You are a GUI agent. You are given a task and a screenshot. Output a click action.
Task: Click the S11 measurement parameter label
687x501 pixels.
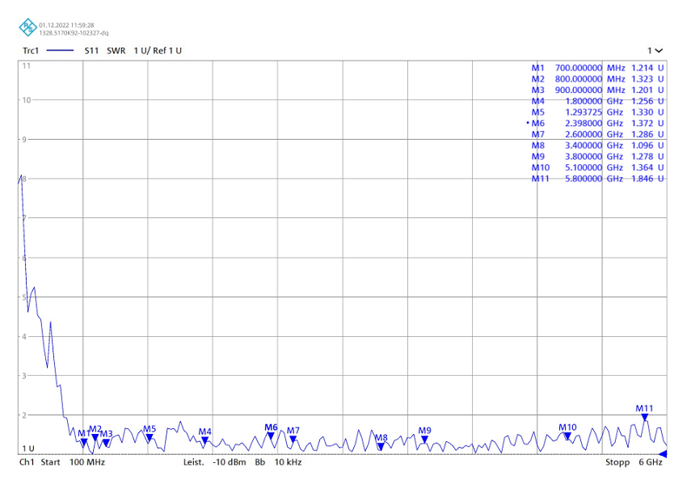pos(91,51)
